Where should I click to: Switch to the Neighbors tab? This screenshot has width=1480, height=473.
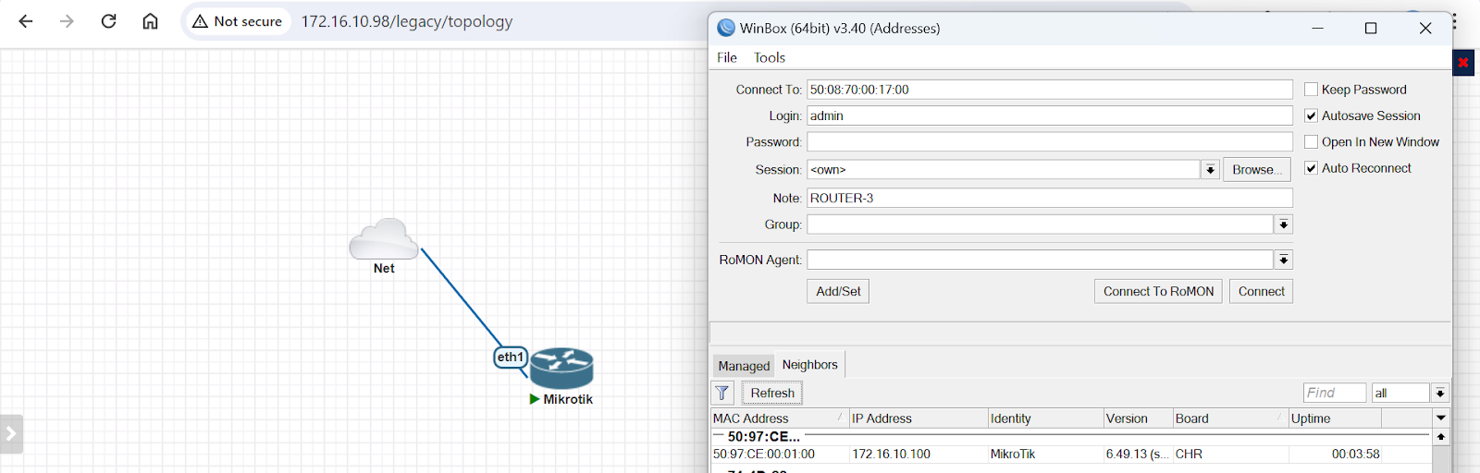coord(810,365)
